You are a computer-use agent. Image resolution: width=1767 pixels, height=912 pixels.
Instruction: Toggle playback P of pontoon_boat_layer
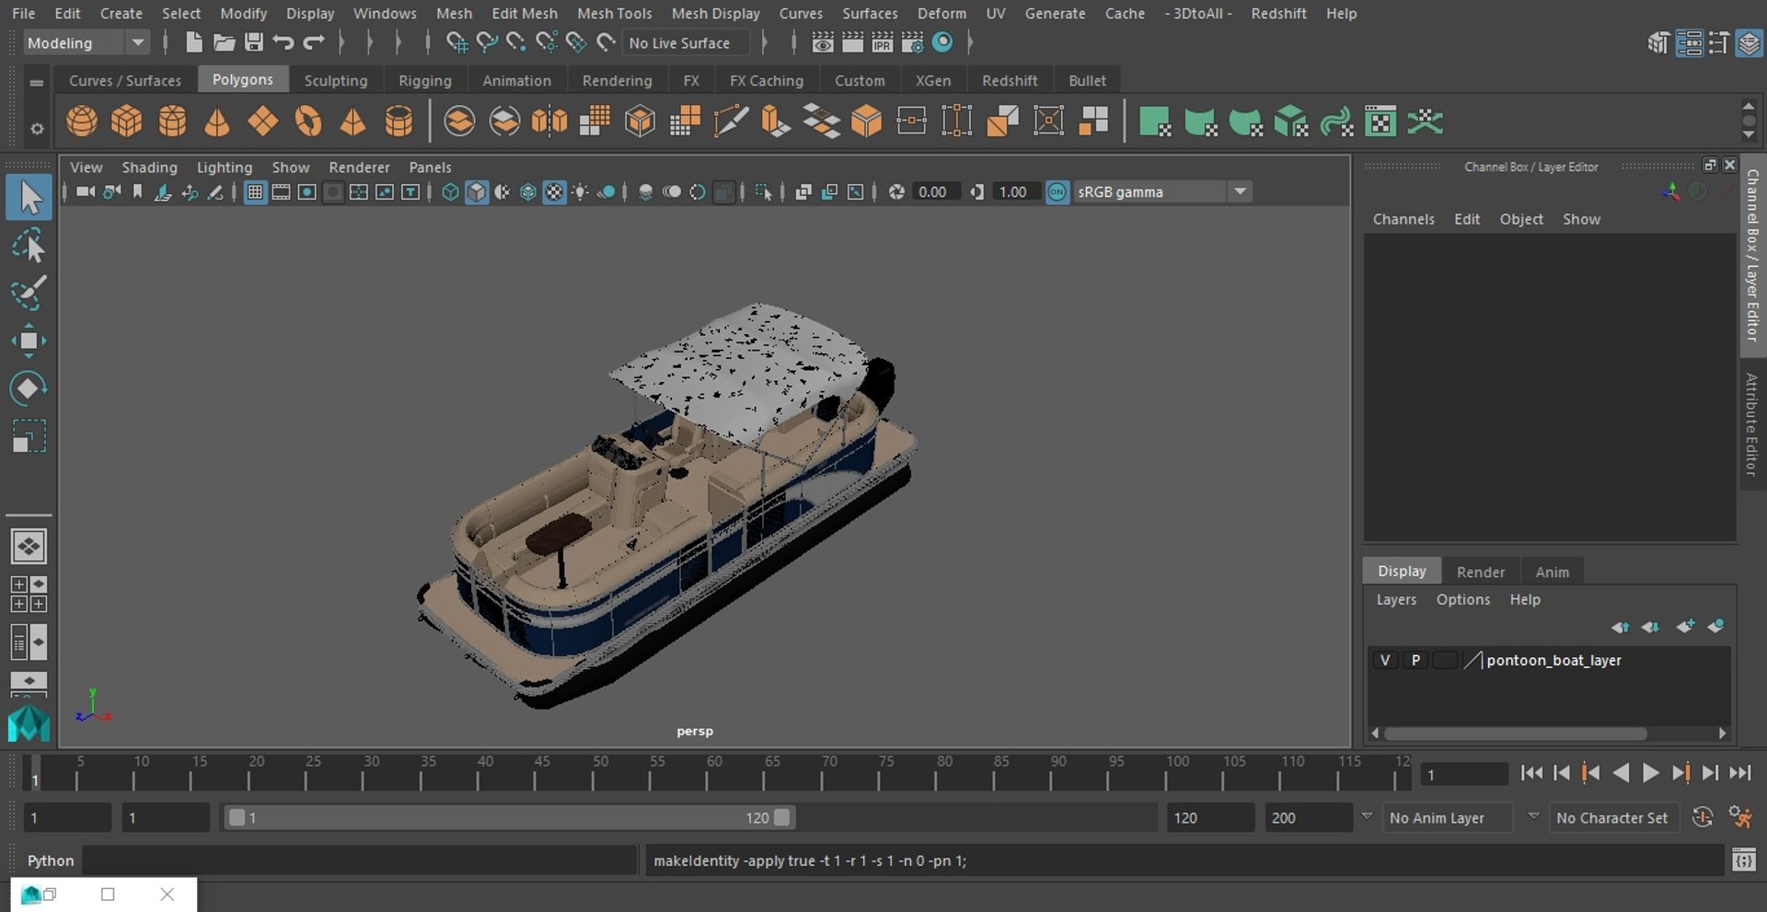pos(1415,660)
